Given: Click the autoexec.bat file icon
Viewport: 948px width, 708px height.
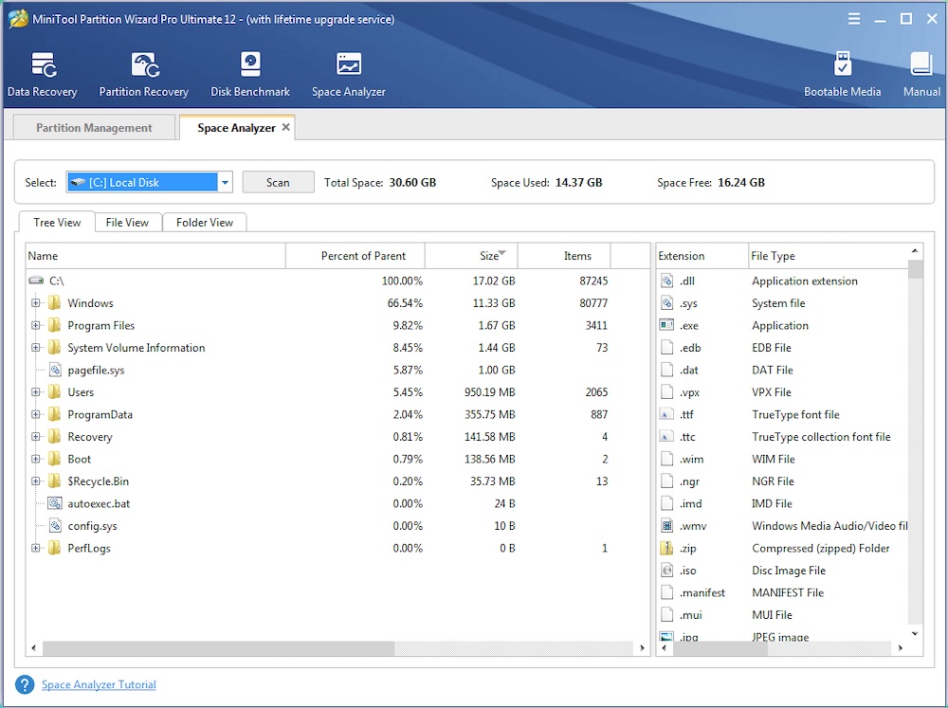Looking at the screenshot, I should pyautogui.click(x=55, y=503).
